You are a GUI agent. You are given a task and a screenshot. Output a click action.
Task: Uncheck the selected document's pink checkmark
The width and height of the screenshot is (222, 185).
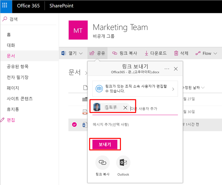coord(74,125)
